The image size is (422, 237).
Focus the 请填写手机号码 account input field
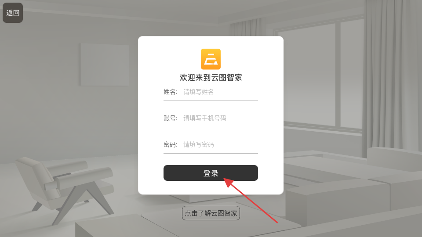[x=220, y=118]
